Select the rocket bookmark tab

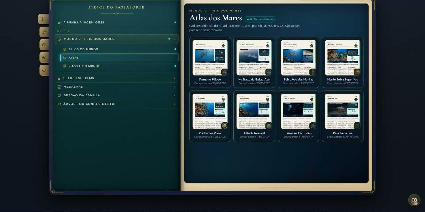[44, 57]
